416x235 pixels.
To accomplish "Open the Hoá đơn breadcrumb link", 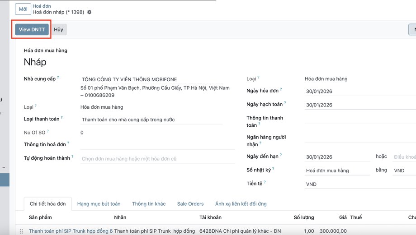I will 42,6.
